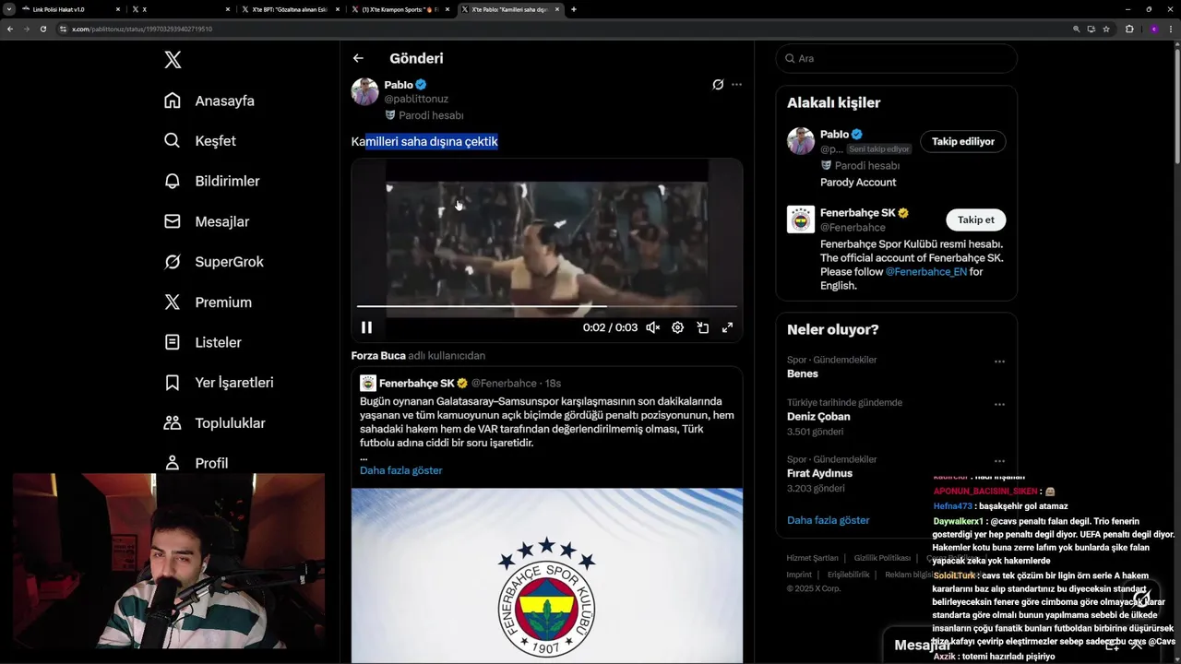Click the magnifier icon beside Keşfet
1181x664 pixels.
coord(173,141)
